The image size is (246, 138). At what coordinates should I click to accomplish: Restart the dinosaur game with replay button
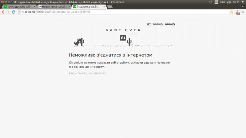123,38
